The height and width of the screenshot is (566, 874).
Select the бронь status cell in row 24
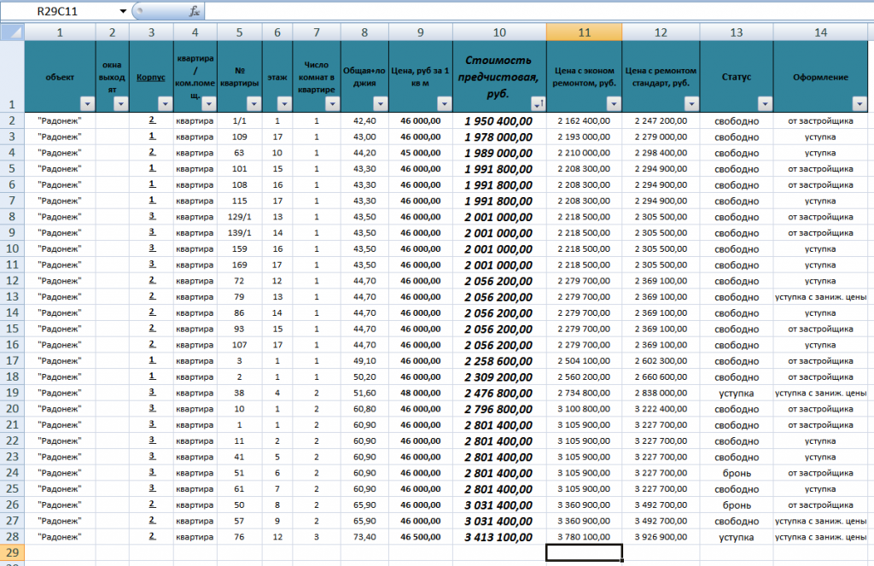tap(736, 473)
